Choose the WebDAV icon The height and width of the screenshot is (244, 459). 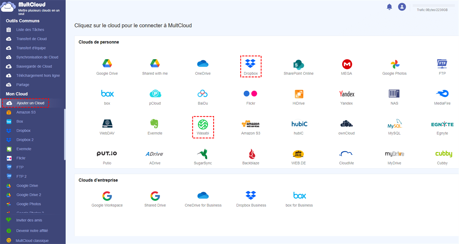[x=107, y=123]
